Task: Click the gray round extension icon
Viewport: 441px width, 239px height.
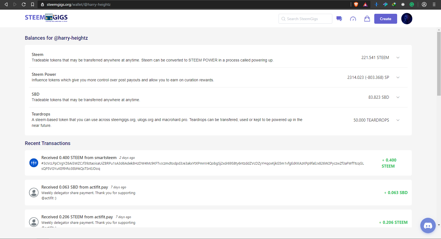Action: (x=403, y=4)
